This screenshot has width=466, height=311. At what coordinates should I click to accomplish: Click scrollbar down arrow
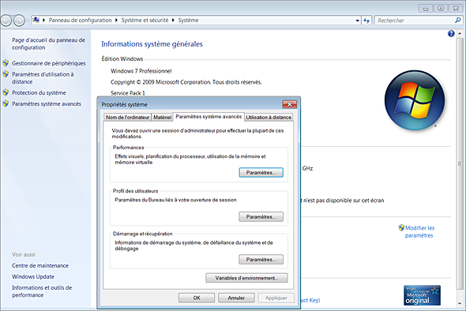click(x=460, y=303)
